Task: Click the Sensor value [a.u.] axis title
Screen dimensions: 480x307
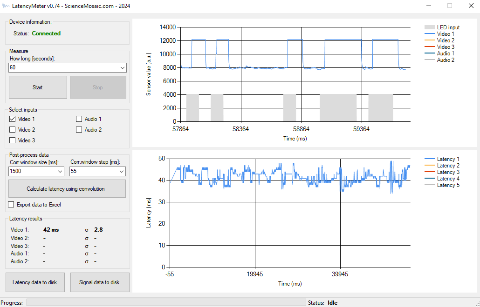Action: coord(149,74)
